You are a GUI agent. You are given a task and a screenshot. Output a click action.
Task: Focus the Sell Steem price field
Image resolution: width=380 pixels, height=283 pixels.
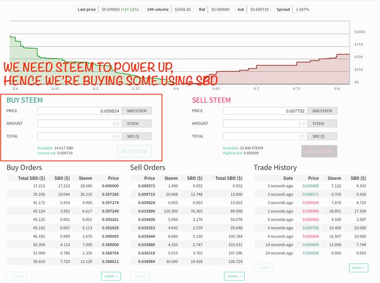click(x=265, y=111)
